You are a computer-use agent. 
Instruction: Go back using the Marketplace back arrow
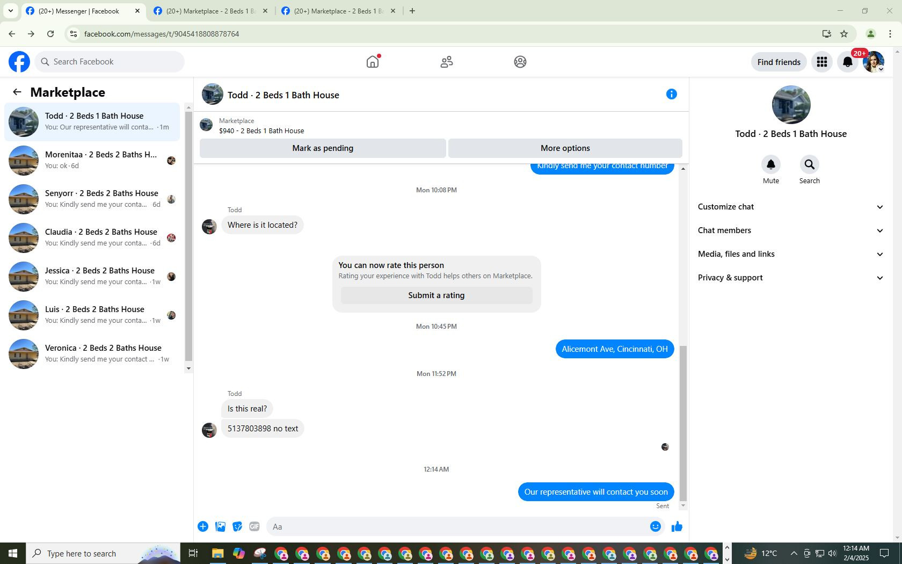pos(17,92)
